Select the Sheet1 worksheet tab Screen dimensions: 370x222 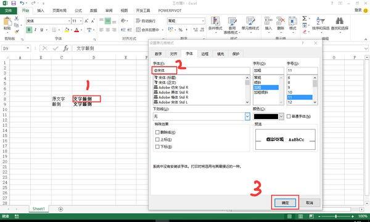point(38,209)
